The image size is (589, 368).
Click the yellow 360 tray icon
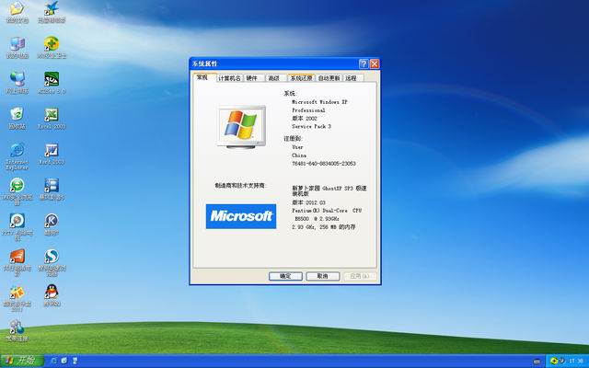click(554, 361)
